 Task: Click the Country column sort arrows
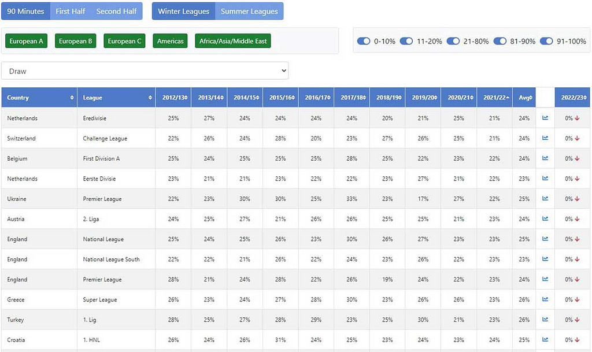pos(73,97)
